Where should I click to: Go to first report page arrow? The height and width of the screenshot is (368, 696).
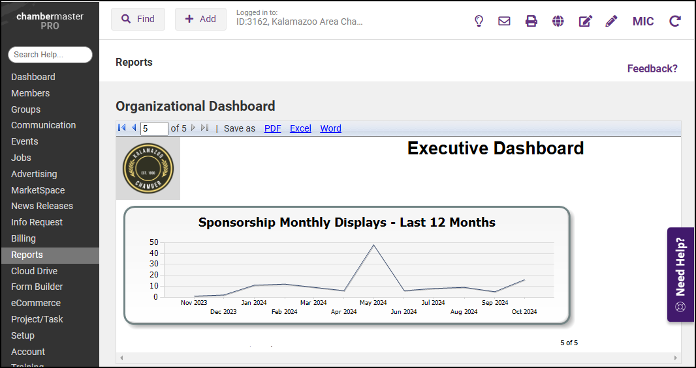click(x=121, y=128)
